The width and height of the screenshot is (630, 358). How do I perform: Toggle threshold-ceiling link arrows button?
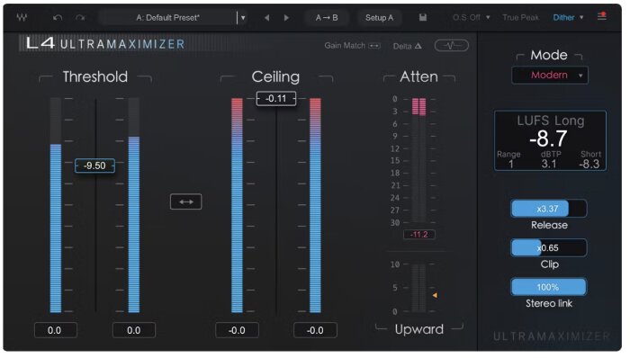coord(186,201)
